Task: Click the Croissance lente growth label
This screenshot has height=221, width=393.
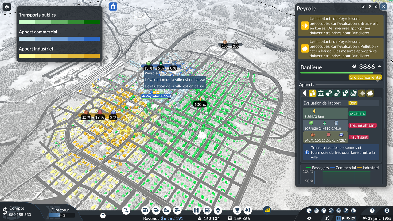Action: pyautogui.click(x=365, y=77)
